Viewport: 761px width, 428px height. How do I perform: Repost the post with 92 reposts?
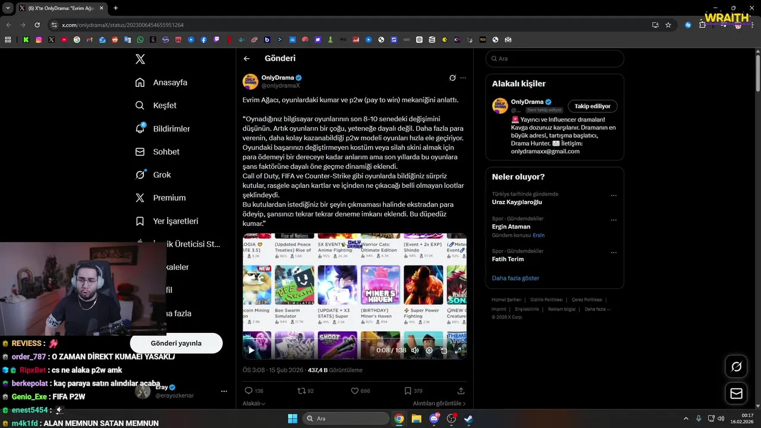click(x=306, y=391)
